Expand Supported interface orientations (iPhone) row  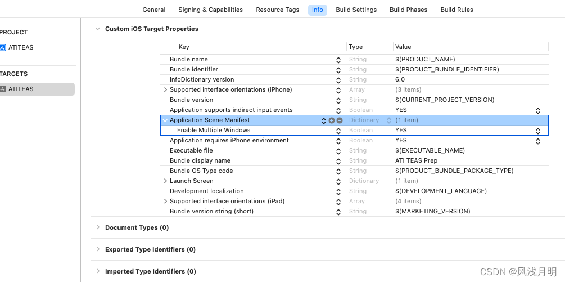click(165, 90)
